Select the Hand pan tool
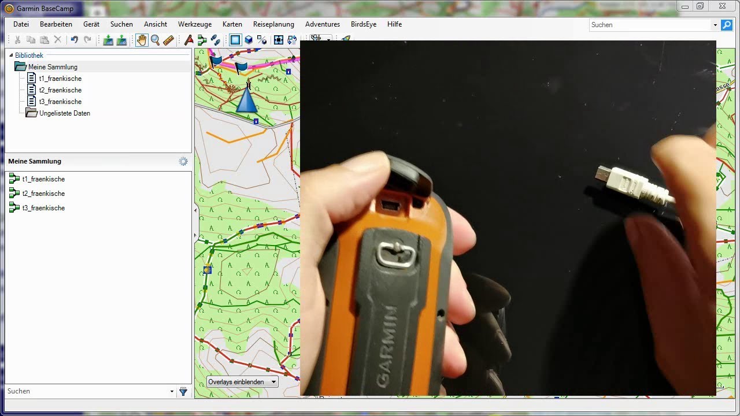This screenshot has height=416, width=740. [142, 40]
